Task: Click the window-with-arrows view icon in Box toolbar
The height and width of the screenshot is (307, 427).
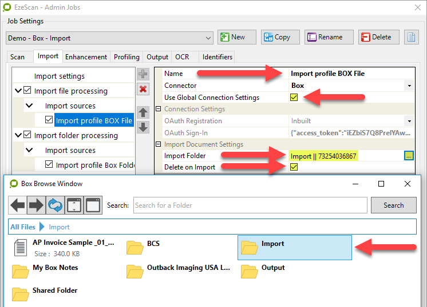Action: [x=74, y=205]
